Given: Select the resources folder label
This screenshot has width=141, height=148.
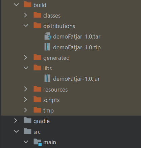Looking at the screenshot, I should 55,90.
